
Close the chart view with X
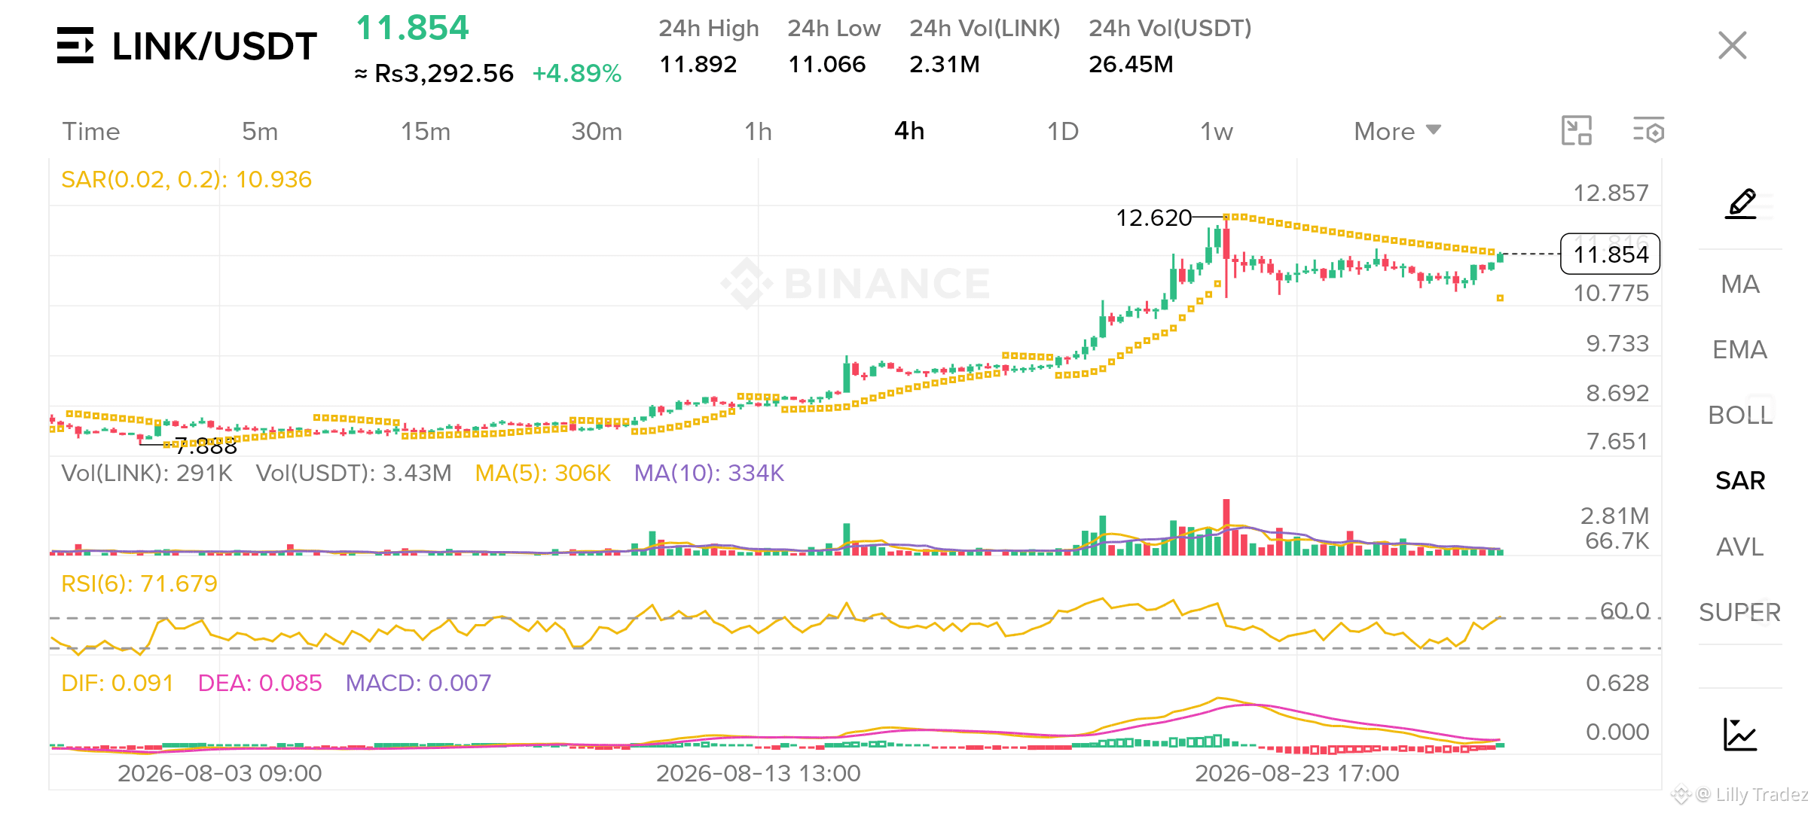(x=1732, y=45)
